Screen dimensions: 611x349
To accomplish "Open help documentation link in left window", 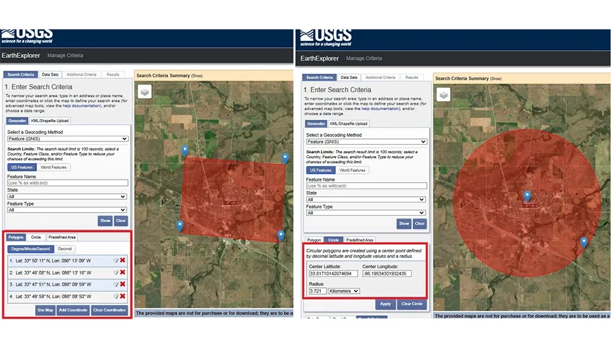I will (81, 106).
